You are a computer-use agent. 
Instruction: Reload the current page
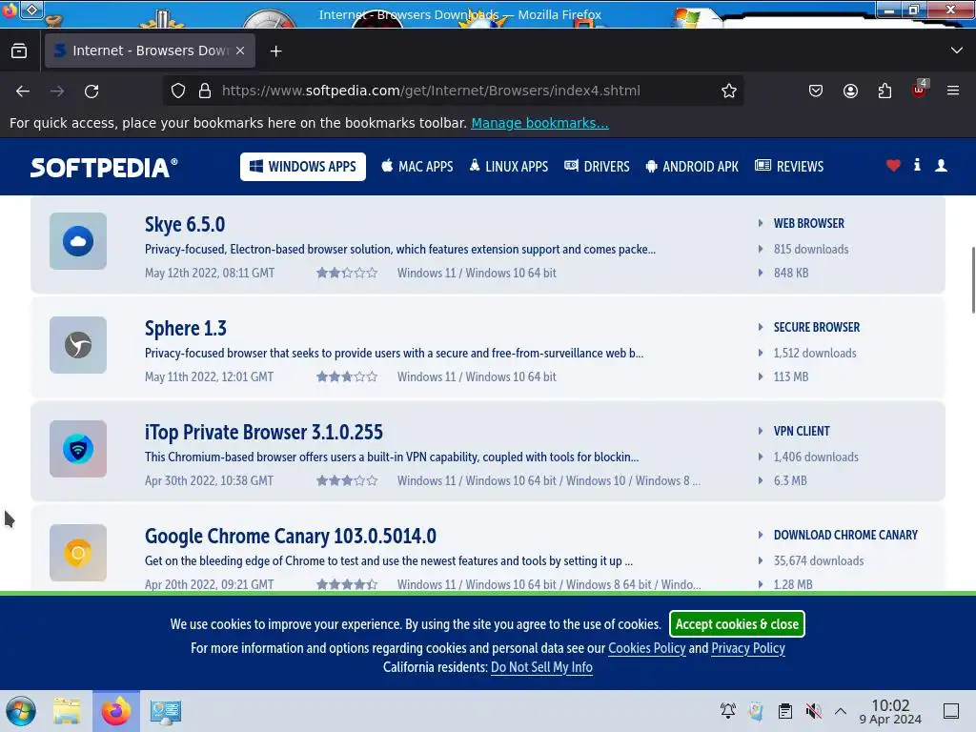coord(91,91)
